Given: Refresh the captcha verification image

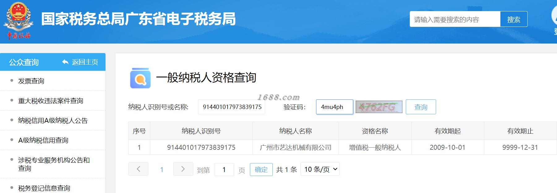Looking at the screenshot, I should (x=379, y=107).
